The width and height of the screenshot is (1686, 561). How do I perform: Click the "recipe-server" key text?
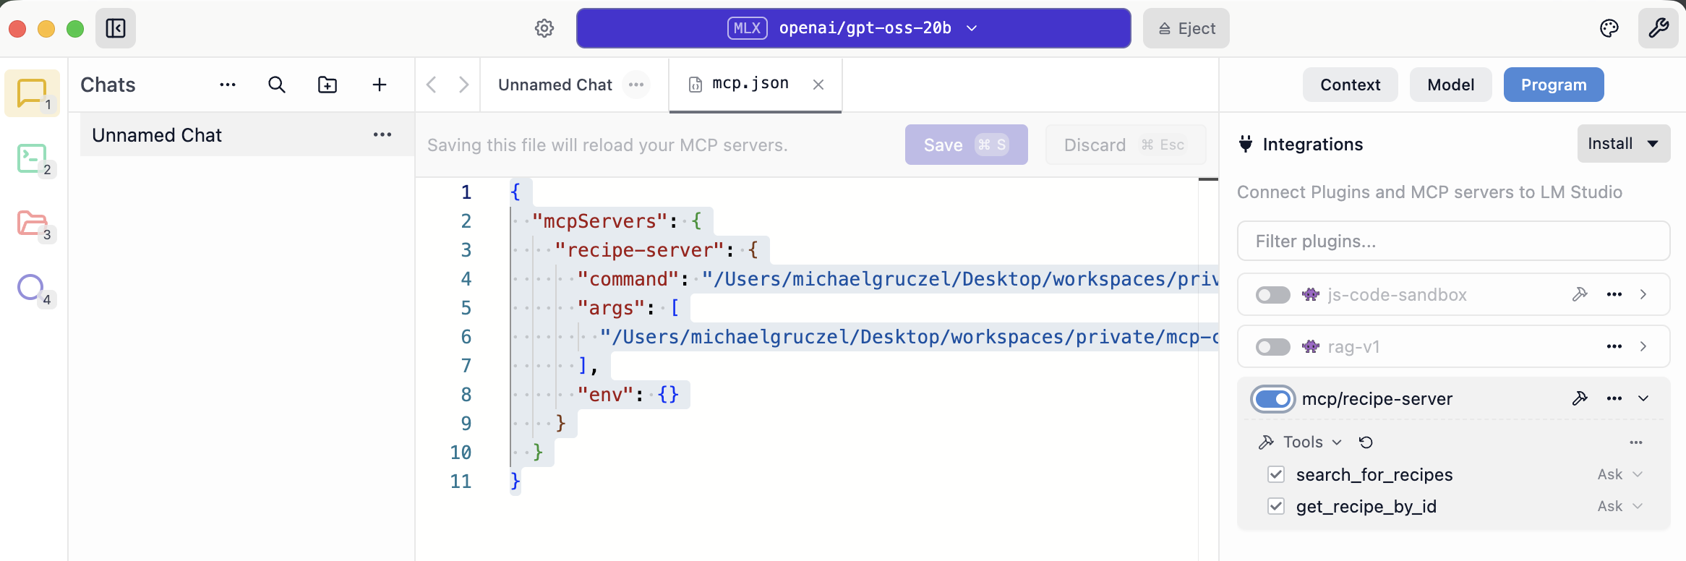639,250
